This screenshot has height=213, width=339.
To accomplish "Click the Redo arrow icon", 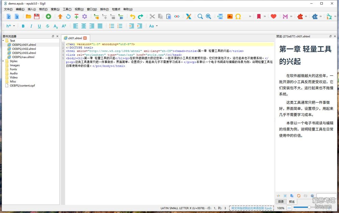I will pyautogui.click(x=140, y=16).
